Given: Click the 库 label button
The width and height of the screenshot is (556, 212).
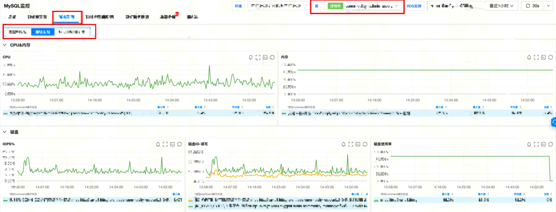Looking at the screenshot, I should (x=317, y=6).
